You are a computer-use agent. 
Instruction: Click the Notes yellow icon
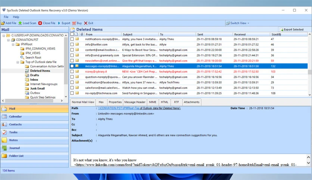point(4,140)
